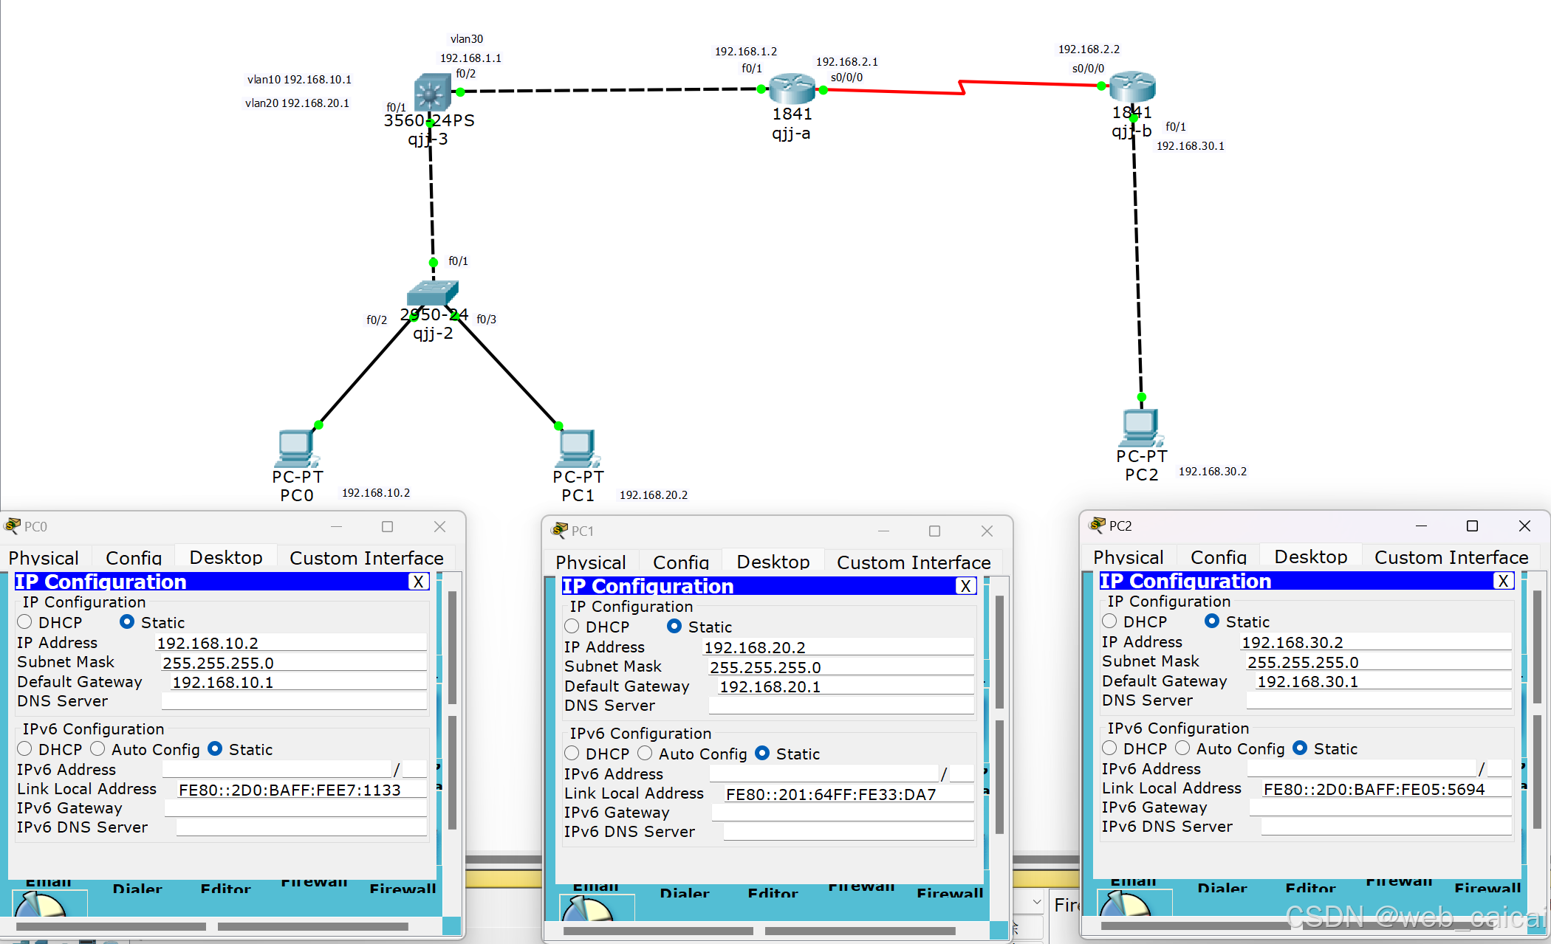Select Static IP radio in PC2 window
Viewport: 1551px width, 944px height.
tap(1212, 621)
